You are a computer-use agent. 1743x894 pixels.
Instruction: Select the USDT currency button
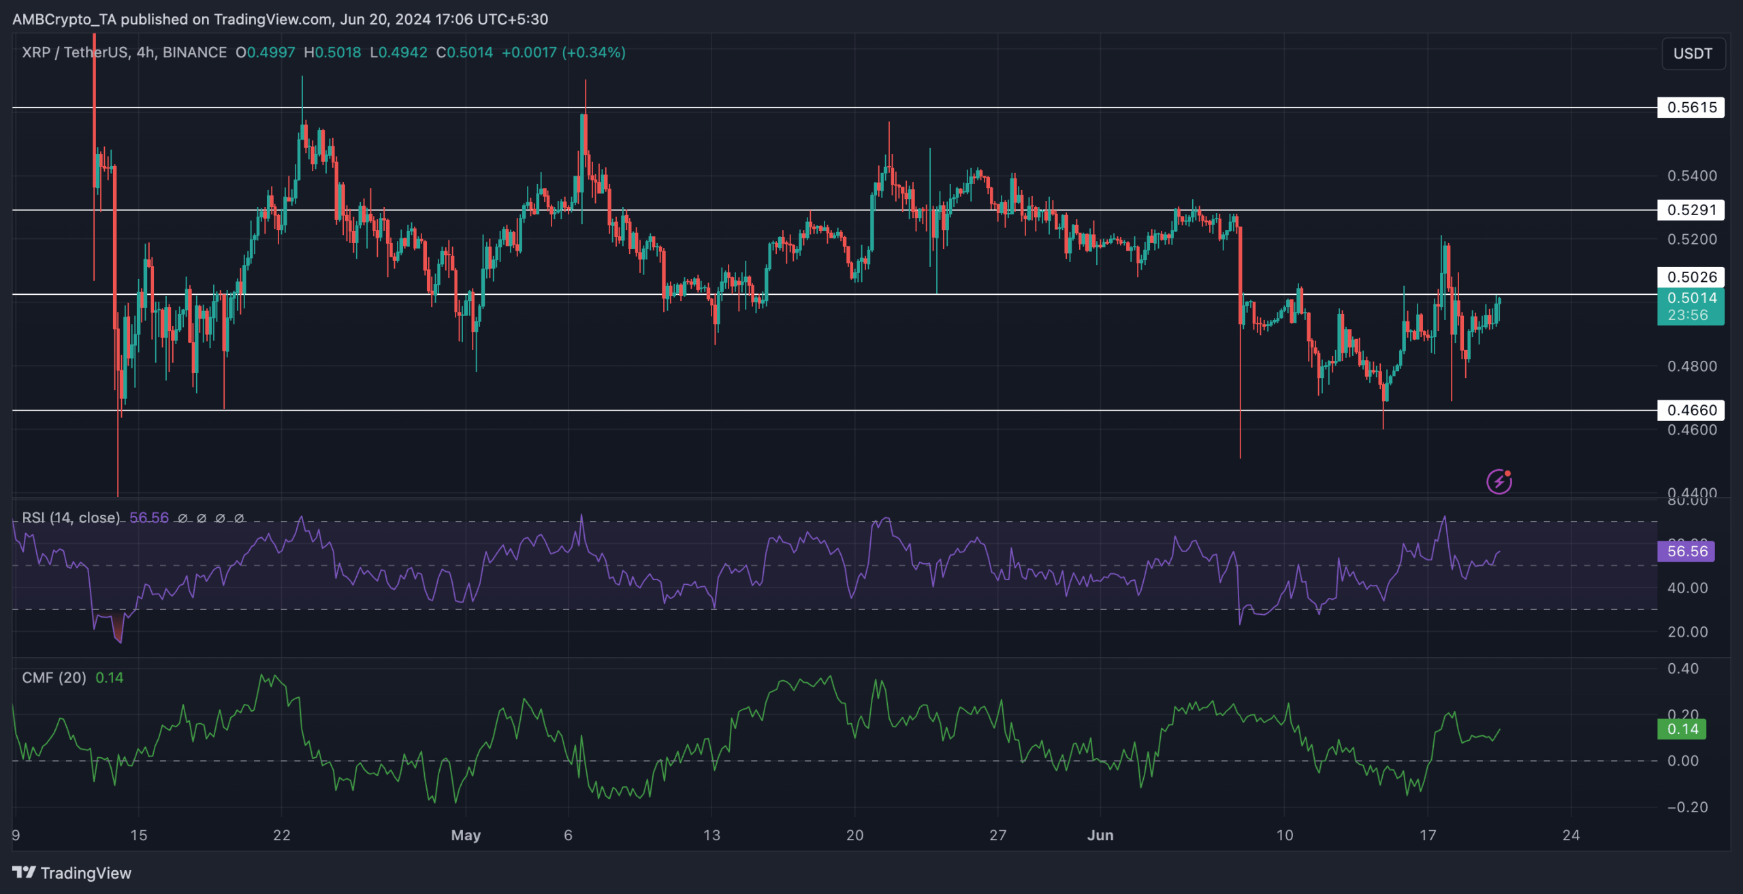(1693, 53)
